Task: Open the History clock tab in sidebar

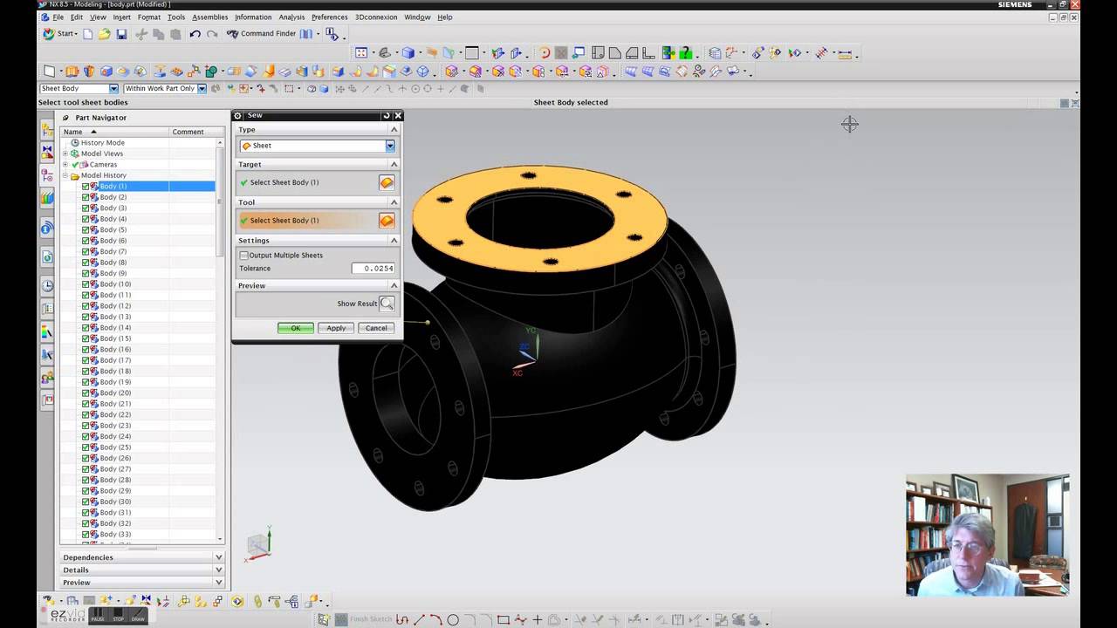Action: pos(47,285)
